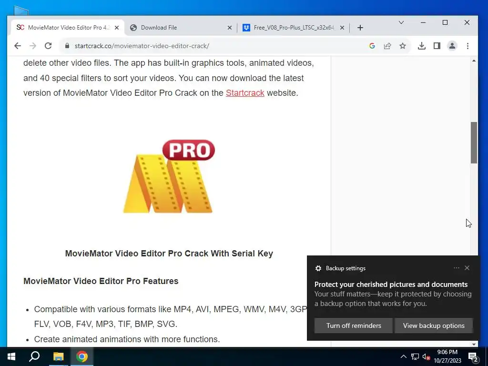Open a new tab with plus button
This screenshot has width=488, height=366.
point(360,28)
